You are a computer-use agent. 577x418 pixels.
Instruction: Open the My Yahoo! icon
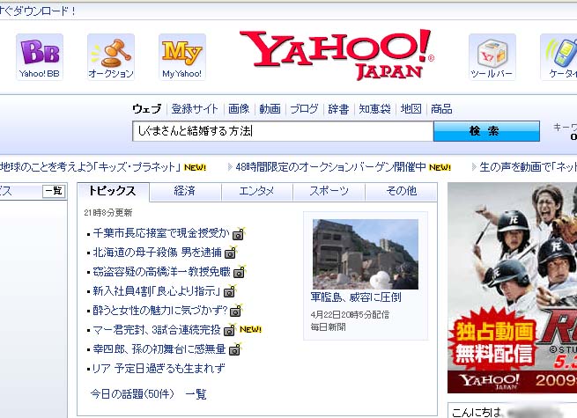(182, 57)
